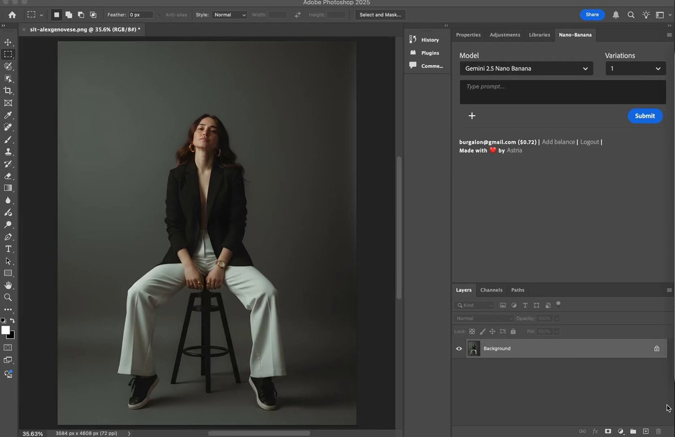Click the Add balance link
This screenshot has height=437, width=675.
point(558,142)
